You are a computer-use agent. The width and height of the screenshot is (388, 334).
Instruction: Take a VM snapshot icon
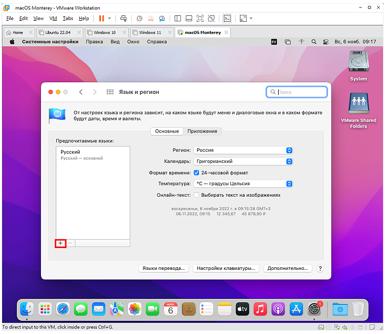click(139, 19)
